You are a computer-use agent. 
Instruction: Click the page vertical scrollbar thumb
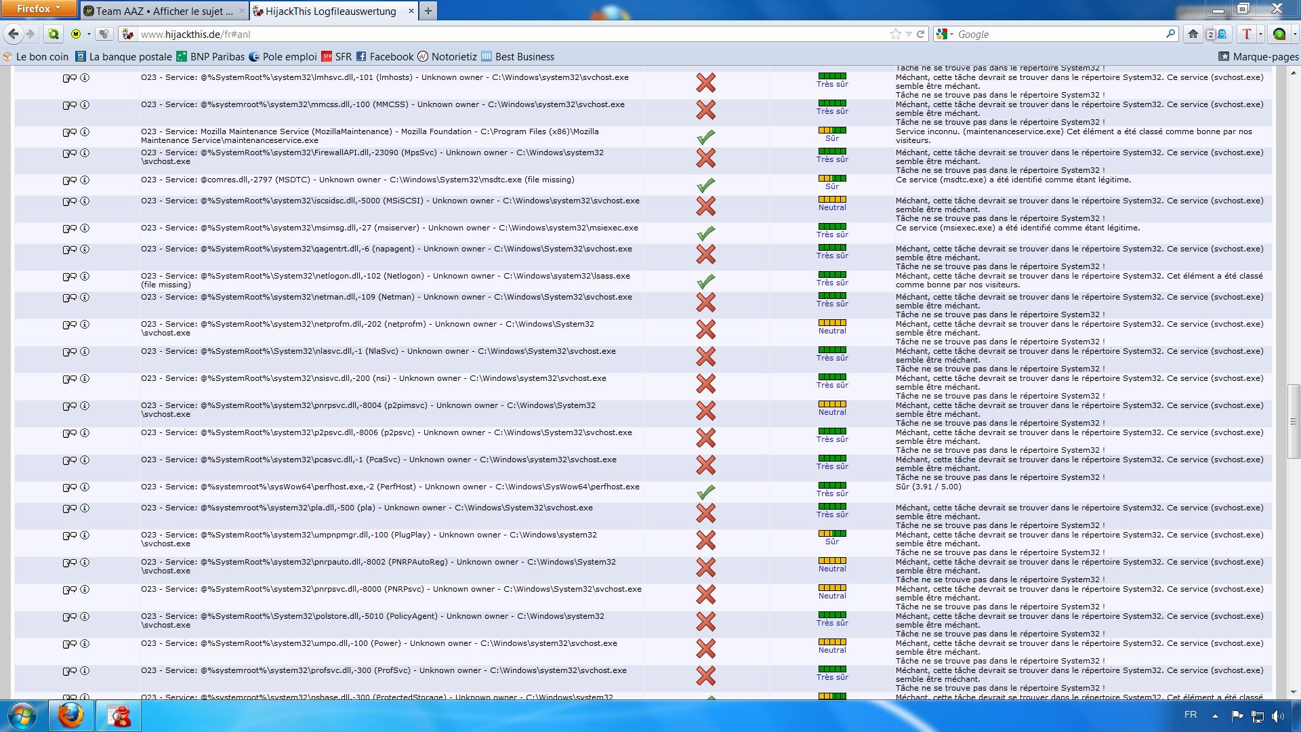point(1294,422)
